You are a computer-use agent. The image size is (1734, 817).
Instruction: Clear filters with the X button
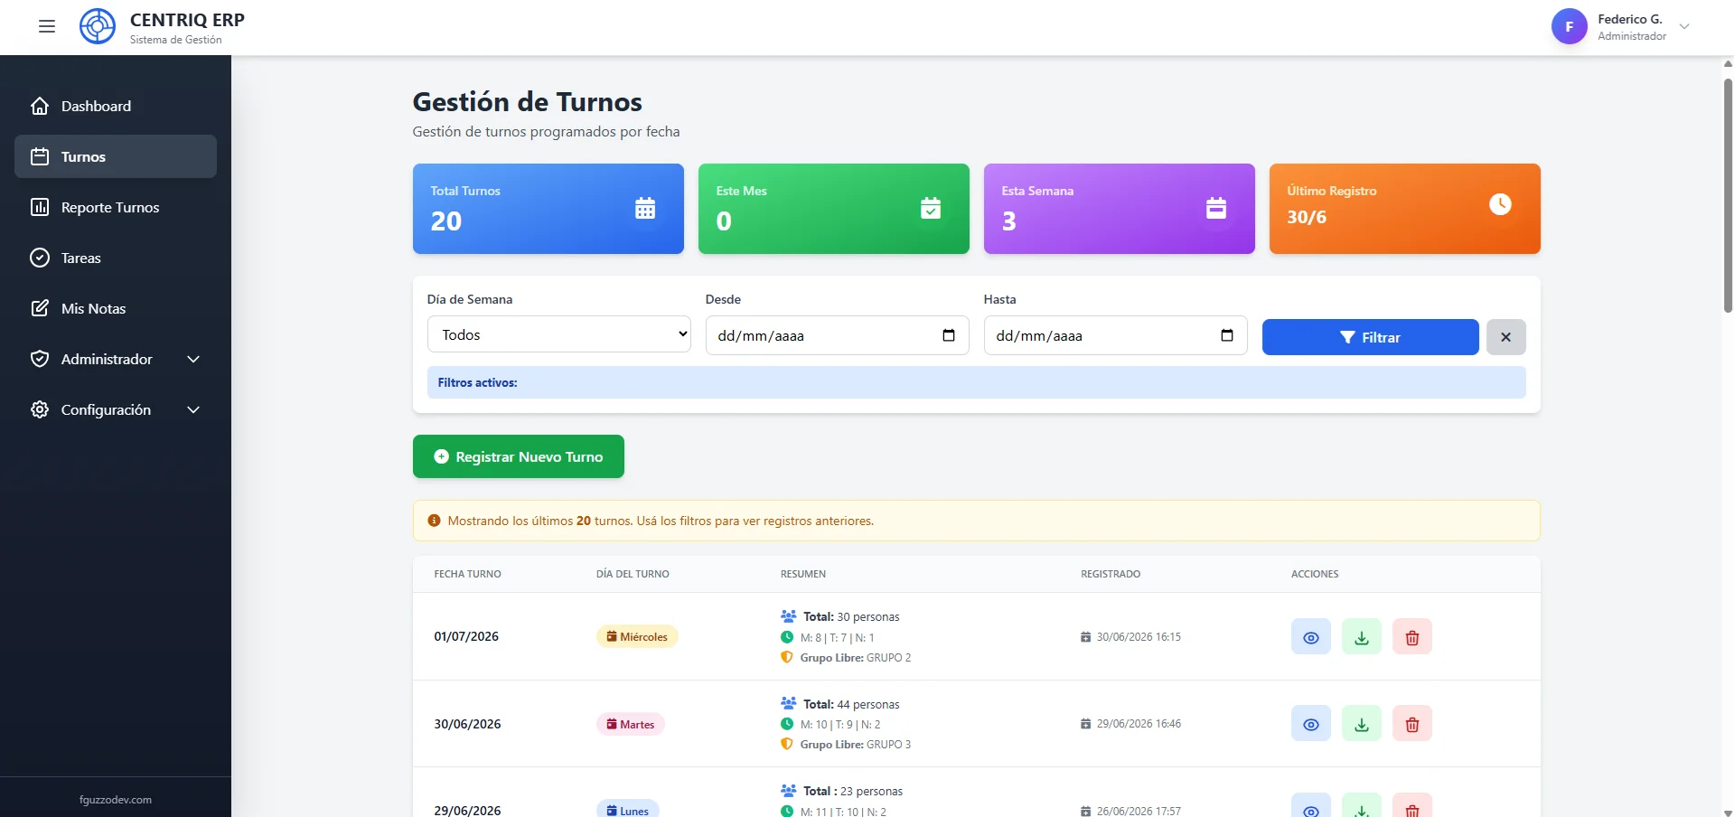(1505, 337)
